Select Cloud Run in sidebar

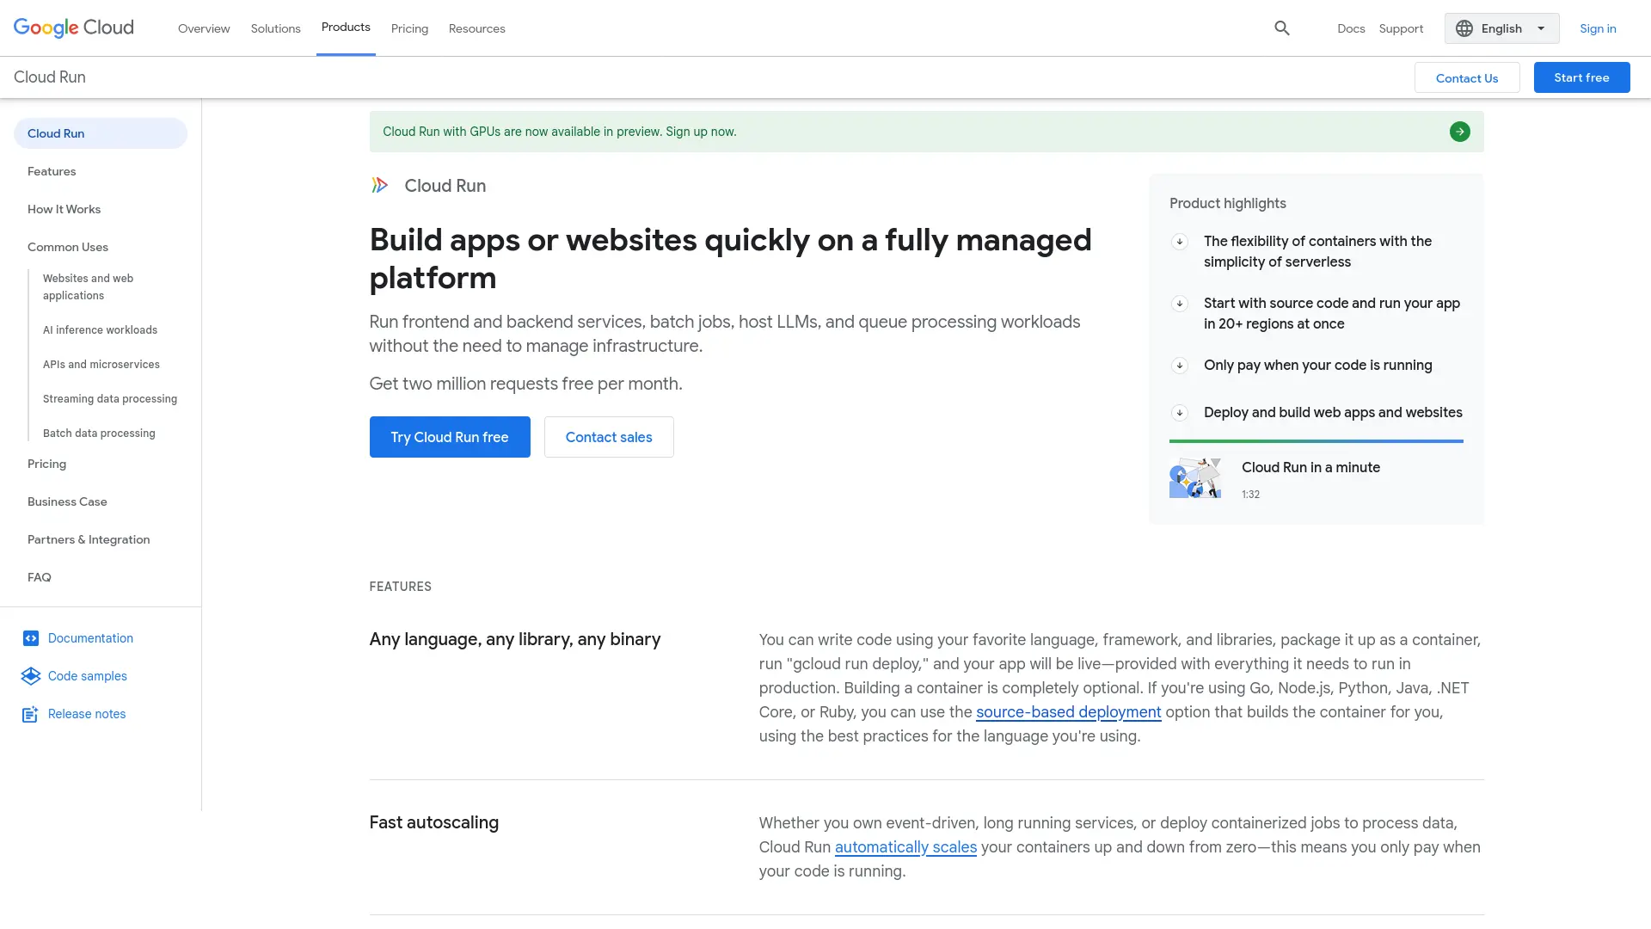pyautogui.click(x=101, y=133)
